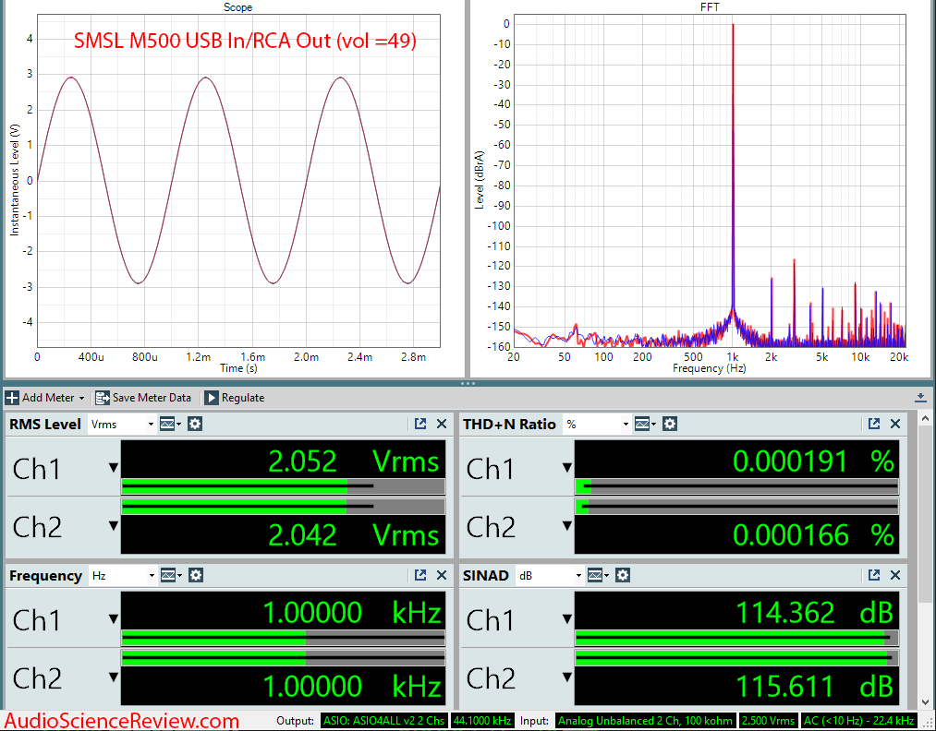Screen dimensions: 936x731
Task: Open RMS Level settings gear
Action: (x=195, y=424)
